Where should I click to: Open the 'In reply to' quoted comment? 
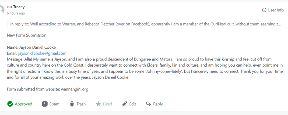coord(145,24)
